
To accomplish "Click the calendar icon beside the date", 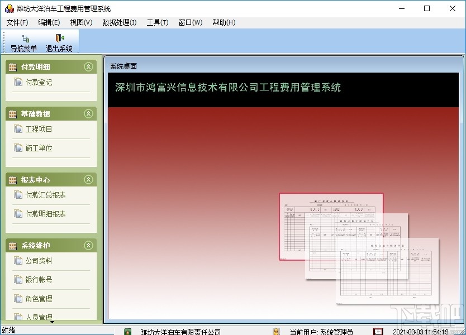I will tap(378, 331).
